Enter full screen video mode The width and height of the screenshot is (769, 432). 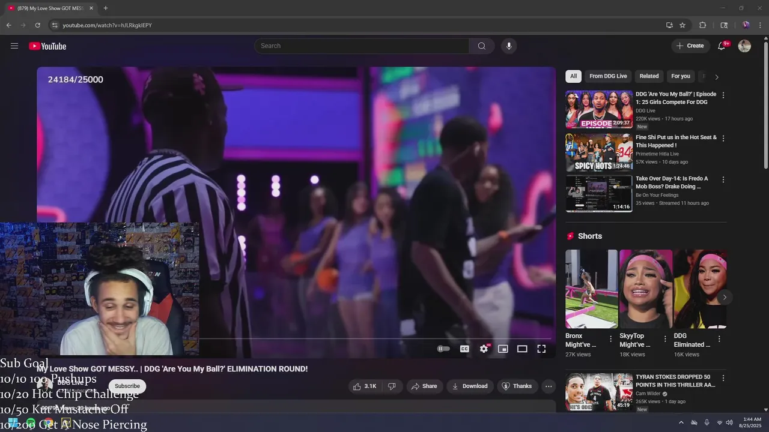(x=541, y=349)
